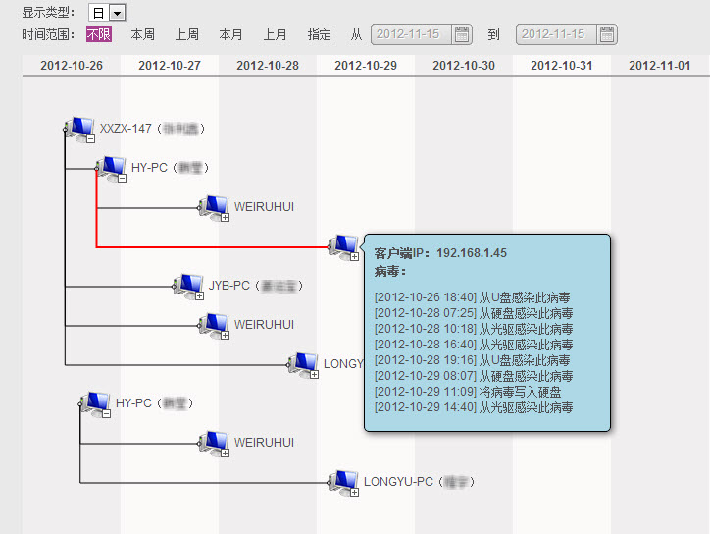
Task: Click the 2012-10-29 date column header
Action: click(365, 66)
